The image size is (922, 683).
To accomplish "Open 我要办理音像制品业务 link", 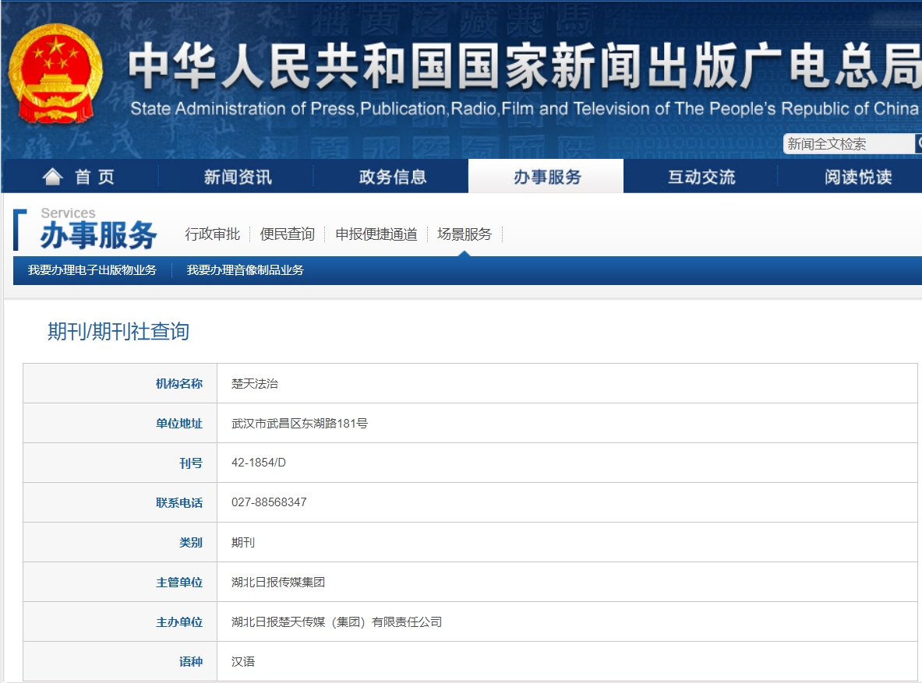I will pos(245,270).
